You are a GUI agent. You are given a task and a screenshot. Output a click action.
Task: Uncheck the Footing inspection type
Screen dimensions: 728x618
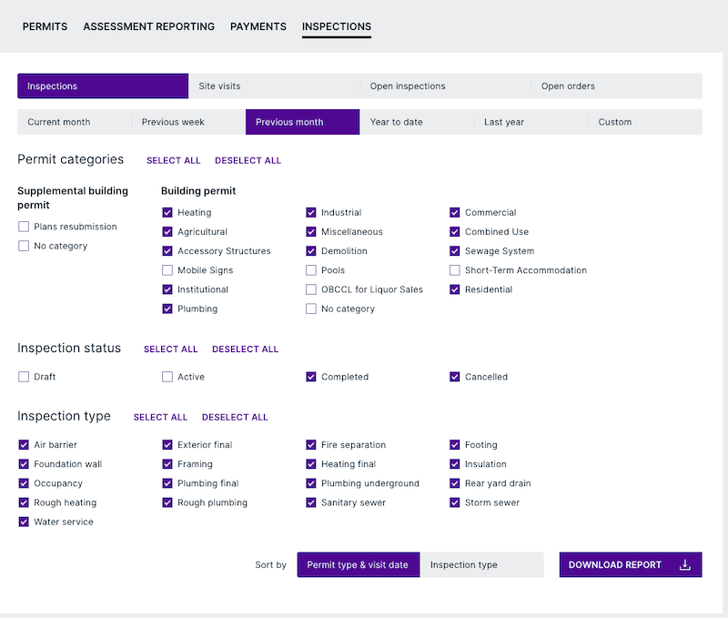tap(454, 445)
